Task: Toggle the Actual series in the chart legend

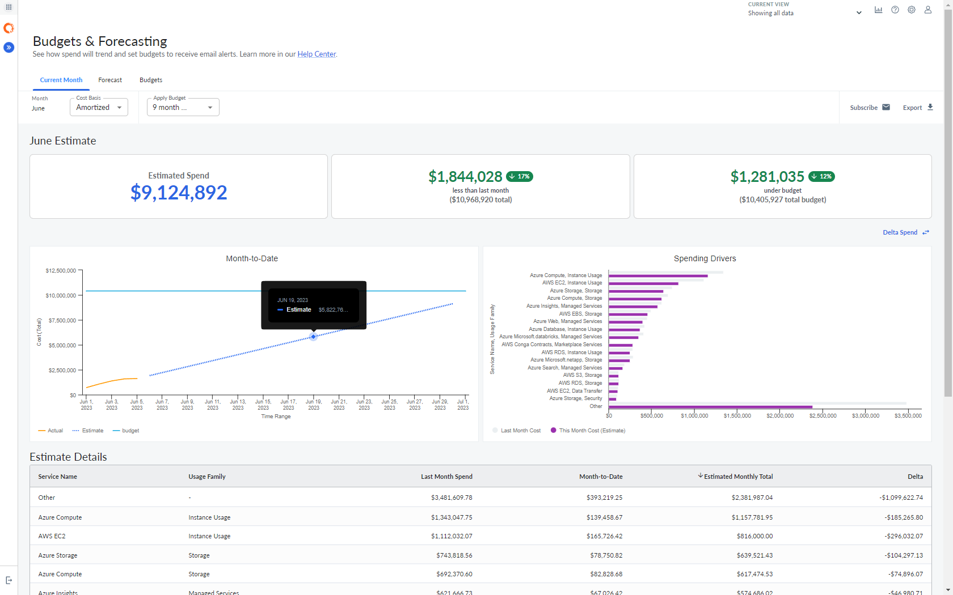Action: (x=50, y=430)
